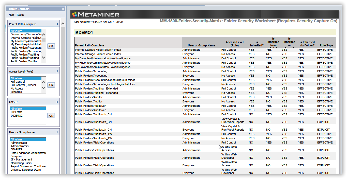Screen dimensions: 347x179
Task: Click the up arrow of Parent Path list scrollbar
Action: (x=43, y=35)
